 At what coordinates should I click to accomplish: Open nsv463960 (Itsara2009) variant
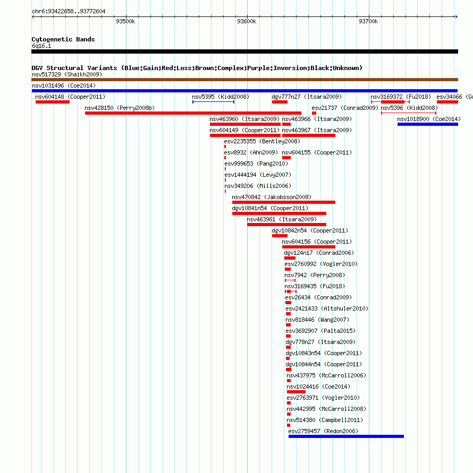[x=244, y=119]
